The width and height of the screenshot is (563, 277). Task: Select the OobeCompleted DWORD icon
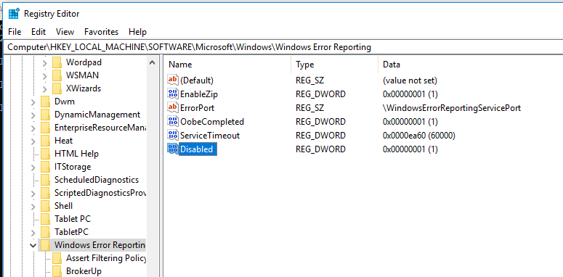(x=173, y=122)
